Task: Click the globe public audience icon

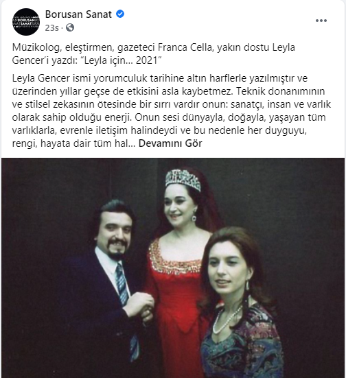Action: 70,27
